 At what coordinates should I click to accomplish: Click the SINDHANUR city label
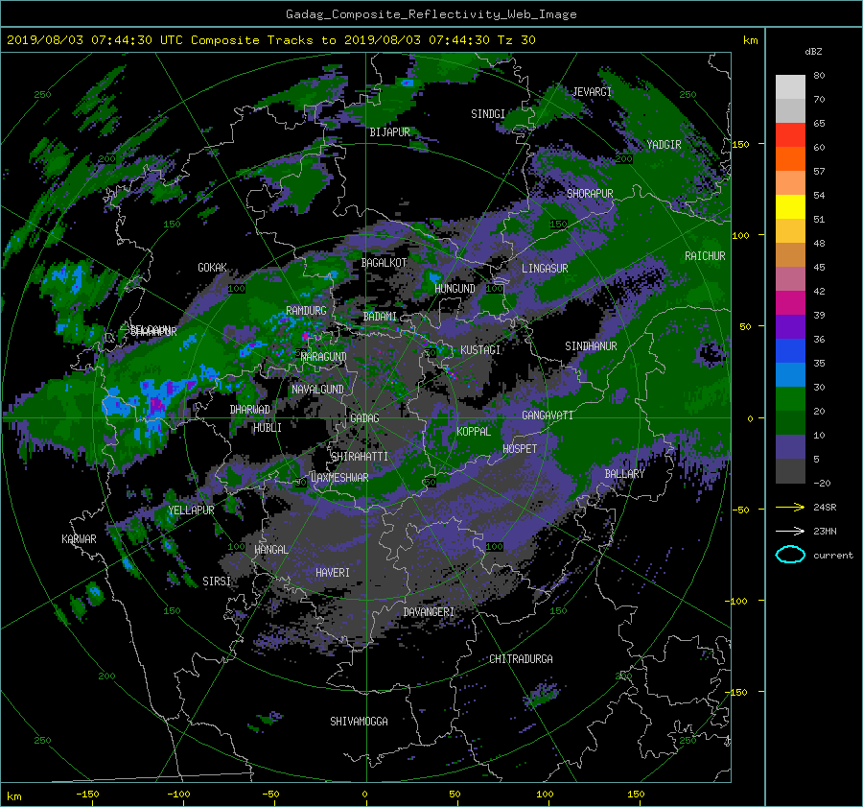point(591,346)
